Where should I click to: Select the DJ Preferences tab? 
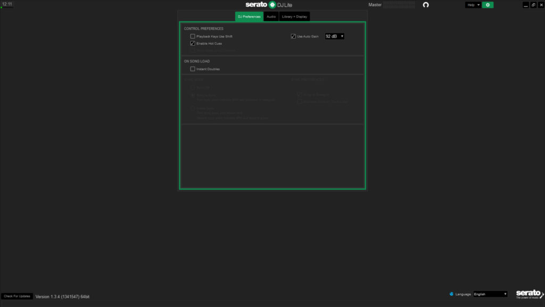pos(249,17)
